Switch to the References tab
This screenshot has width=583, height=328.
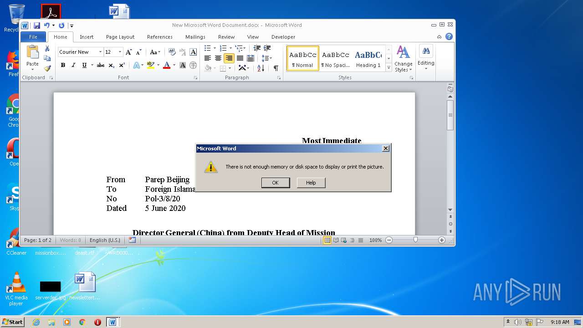160,37
